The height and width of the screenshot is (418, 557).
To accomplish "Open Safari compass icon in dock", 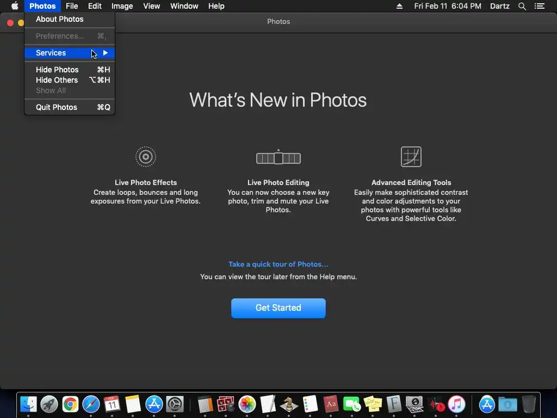I will (x=91, y=404).
